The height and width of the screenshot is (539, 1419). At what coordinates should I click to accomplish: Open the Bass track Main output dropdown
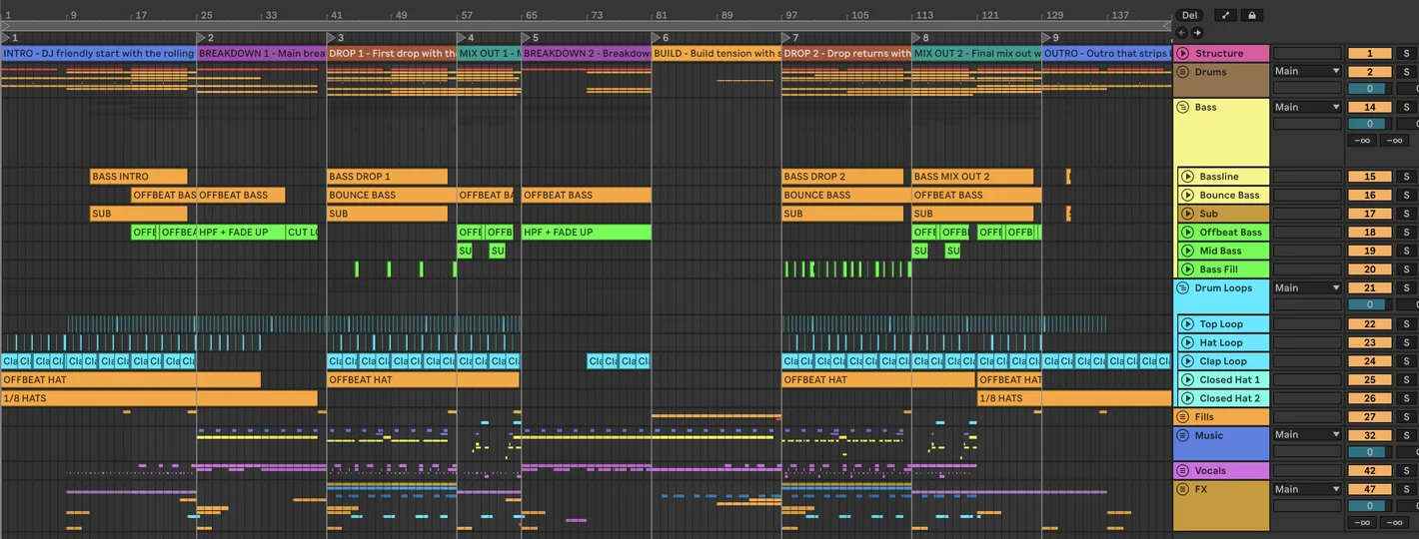[1307, 107]
